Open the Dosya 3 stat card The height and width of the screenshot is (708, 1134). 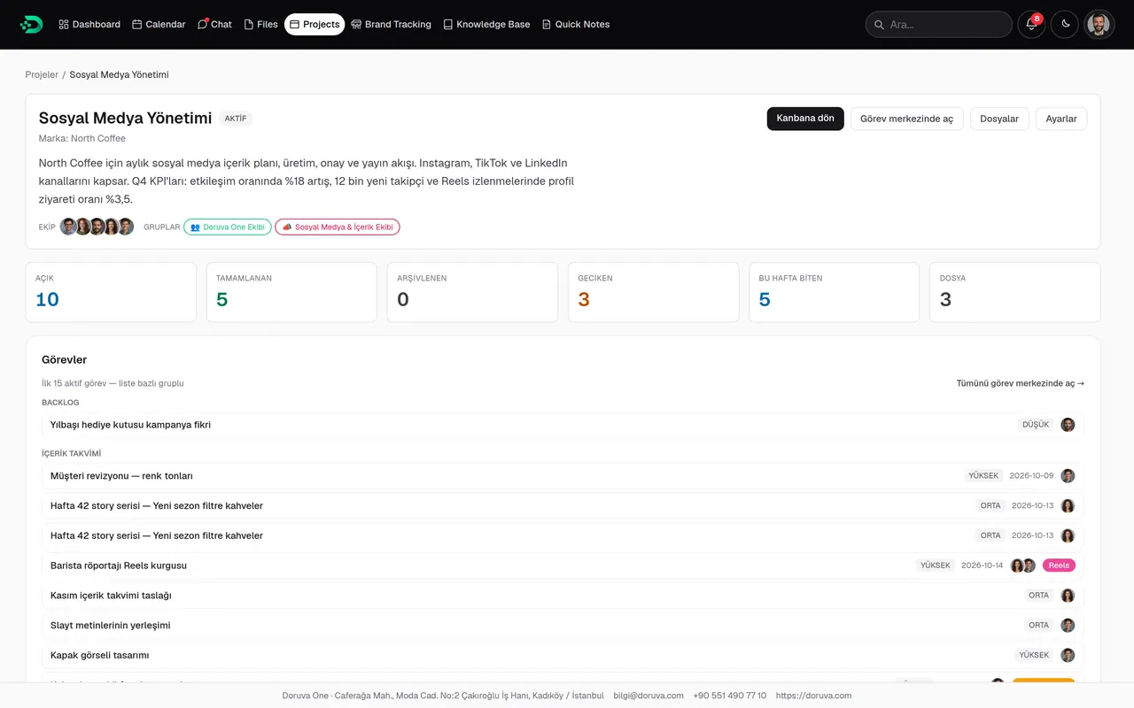tap(1015, 292)
